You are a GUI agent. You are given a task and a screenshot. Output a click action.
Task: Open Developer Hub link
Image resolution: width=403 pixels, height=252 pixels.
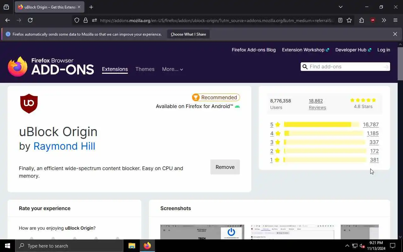(353, 50)
